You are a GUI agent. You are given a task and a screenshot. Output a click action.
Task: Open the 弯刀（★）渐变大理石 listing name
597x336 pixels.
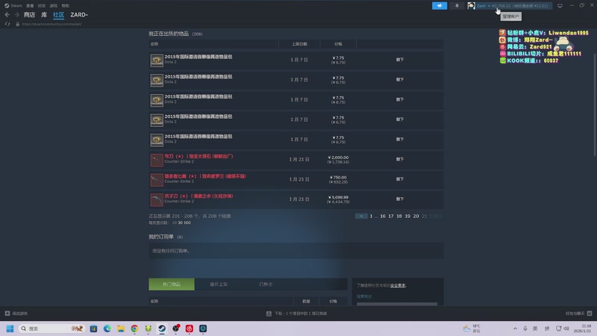pyautogui.click(x=199, y=156)
